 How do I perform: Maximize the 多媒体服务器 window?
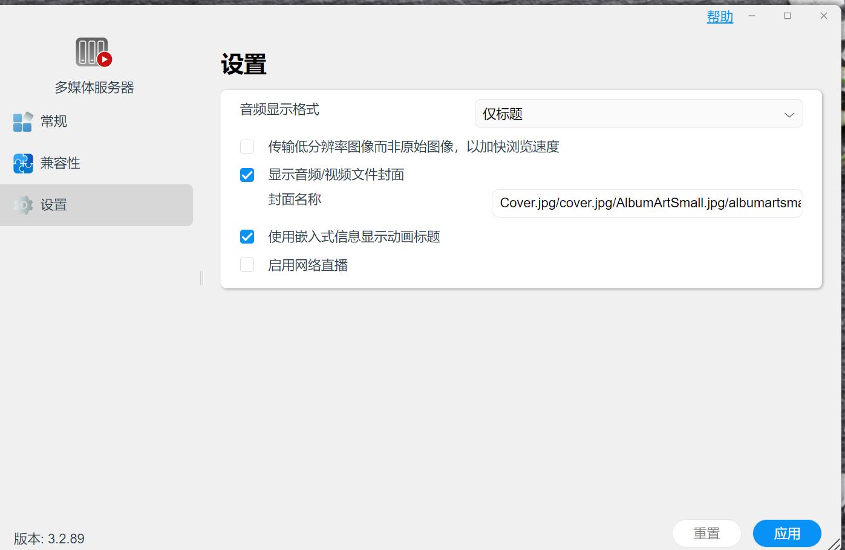tap(788, 16)
